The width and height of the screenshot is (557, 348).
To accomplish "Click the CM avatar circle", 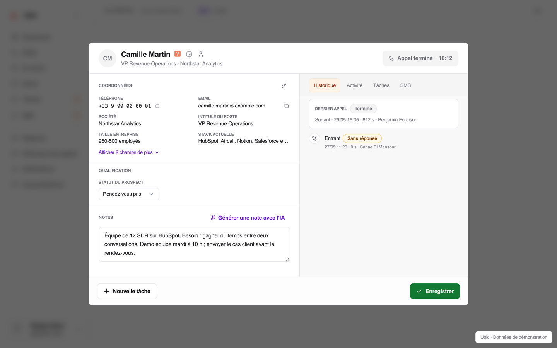I will click(108, 58).
